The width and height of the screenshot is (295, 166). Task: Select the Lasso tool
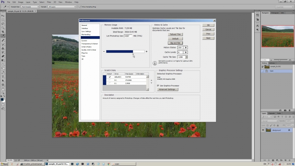tap(3, 24)
